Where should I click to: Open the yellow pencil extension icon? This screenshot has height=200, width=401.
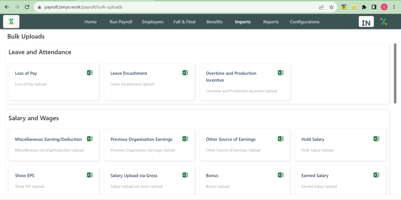click(x=344, y=7)
